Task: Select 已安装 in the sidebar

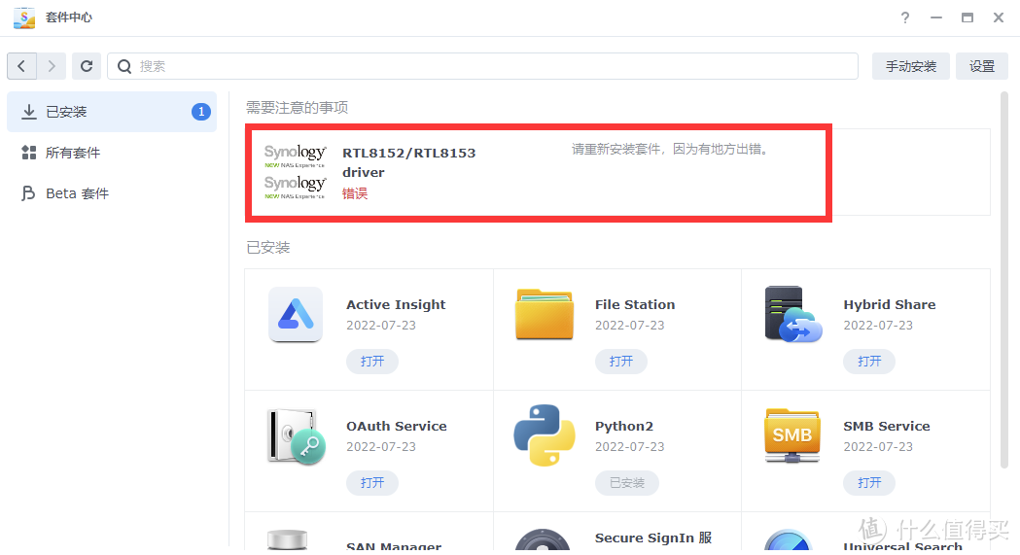Action: 67,112
